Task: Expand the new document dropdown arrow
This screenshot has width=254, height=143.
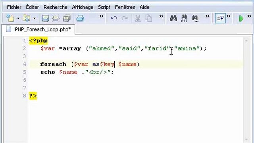Action: click(18, 18)
